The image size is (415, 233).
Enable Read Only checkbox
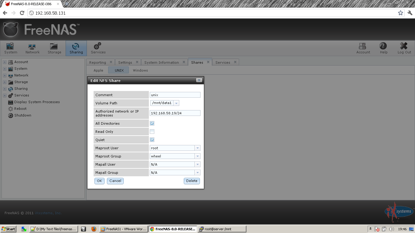pyautogui.click(x=152, y=132)
